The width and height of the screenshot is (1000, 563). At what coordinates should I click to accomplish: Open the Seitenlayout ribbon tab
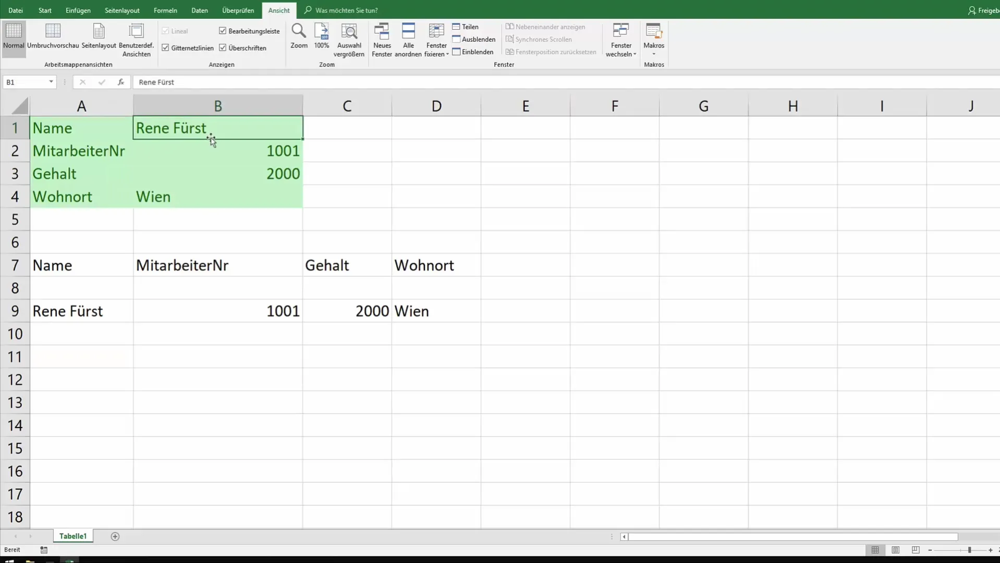pyautogui.click(x=122, y=10)
